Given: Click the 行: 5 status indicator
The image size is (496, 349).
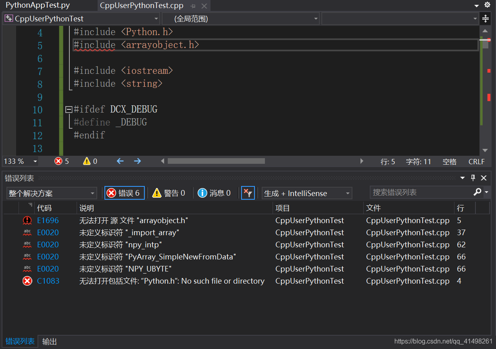Looking at the screenshot, I should click(388, 162).
